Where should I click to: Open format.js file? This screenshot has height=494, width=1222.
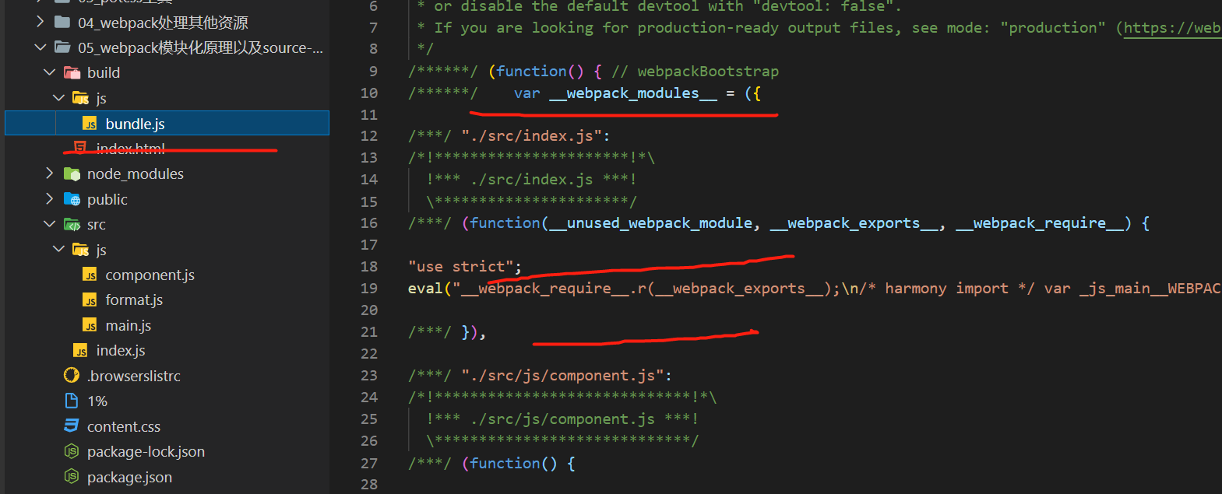click(x=134, y=300)
